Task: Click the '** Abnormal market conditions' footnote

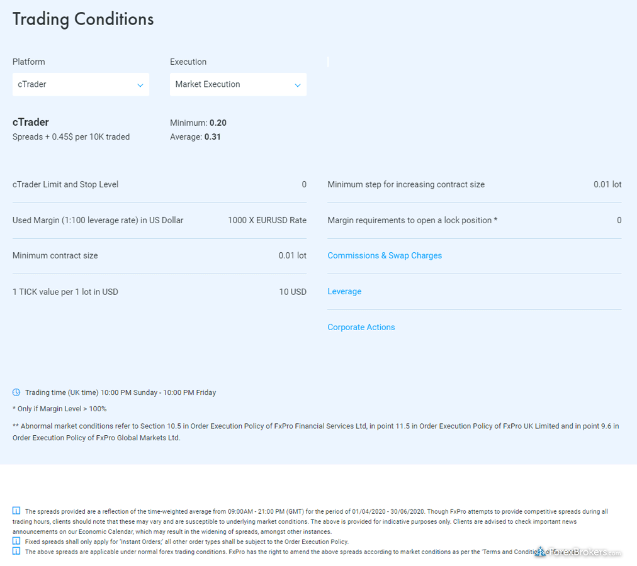Action: [x=315, y=431]
